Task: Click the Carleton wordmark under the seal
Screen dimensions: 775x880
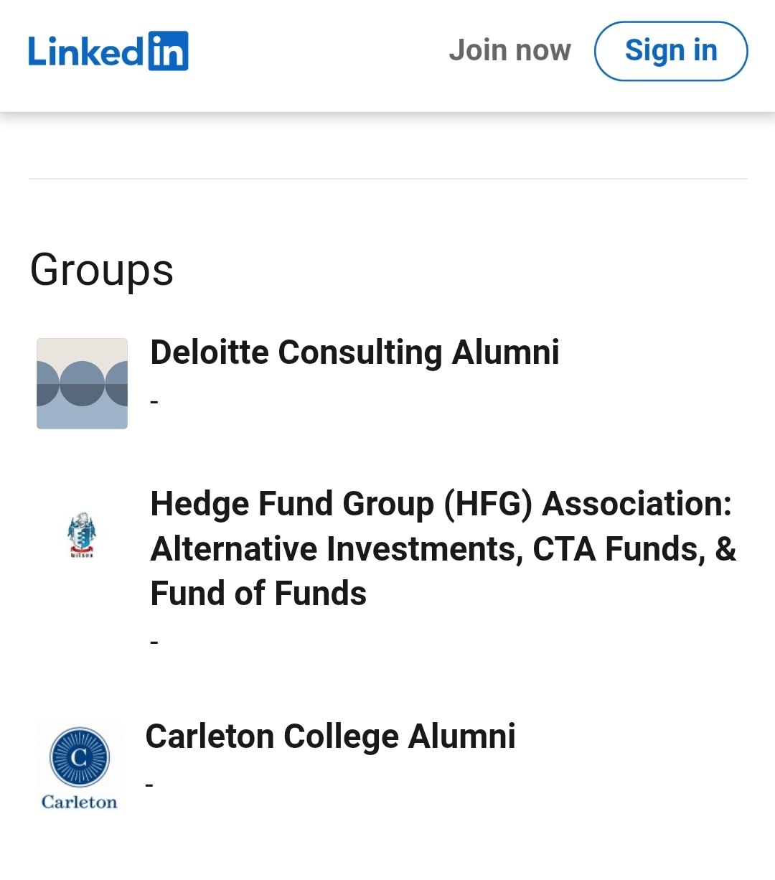Action: click(x=79, y=802)
